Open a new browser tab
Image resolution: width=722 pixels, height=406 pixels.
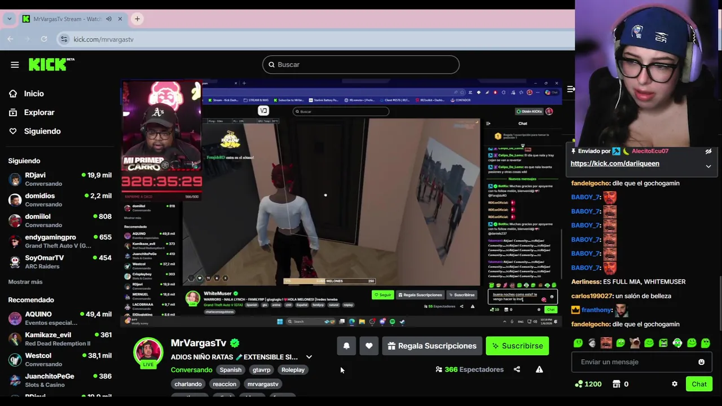137,19
